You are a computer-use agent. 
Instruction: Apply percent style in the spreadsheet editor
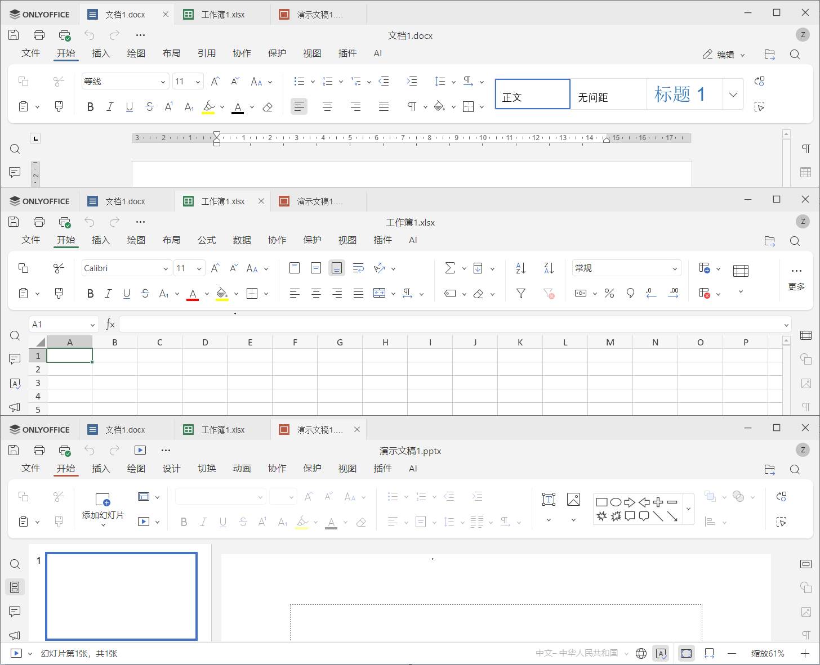pos(609,293)
